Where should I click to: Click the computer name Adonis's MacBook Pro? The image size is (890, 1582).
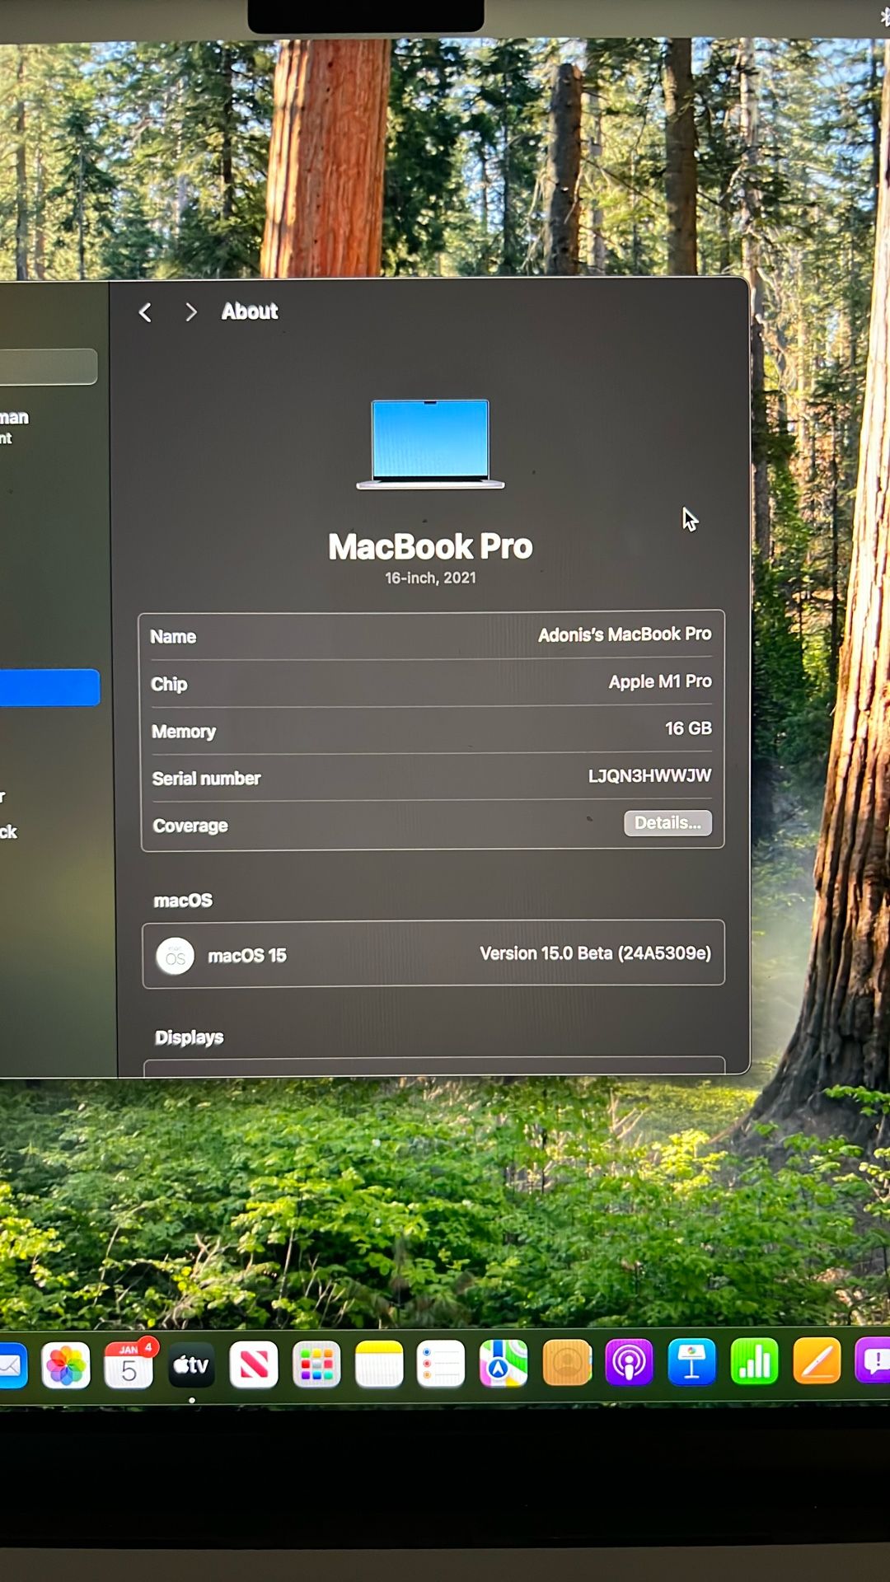(625, 634)
